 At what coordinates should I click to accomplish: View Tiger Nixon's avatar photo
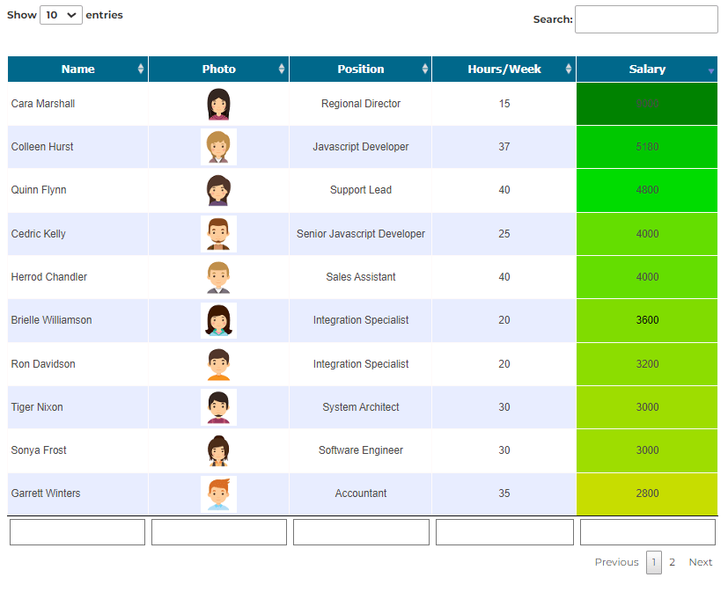(218, 407)
